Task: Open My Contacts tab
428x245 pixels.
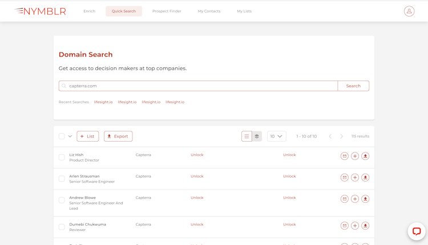Action: 209,11
